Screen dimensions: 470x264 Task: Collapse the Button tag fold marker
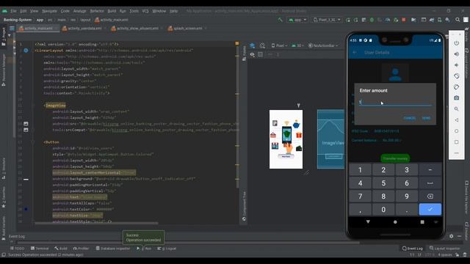pos(33,142)
